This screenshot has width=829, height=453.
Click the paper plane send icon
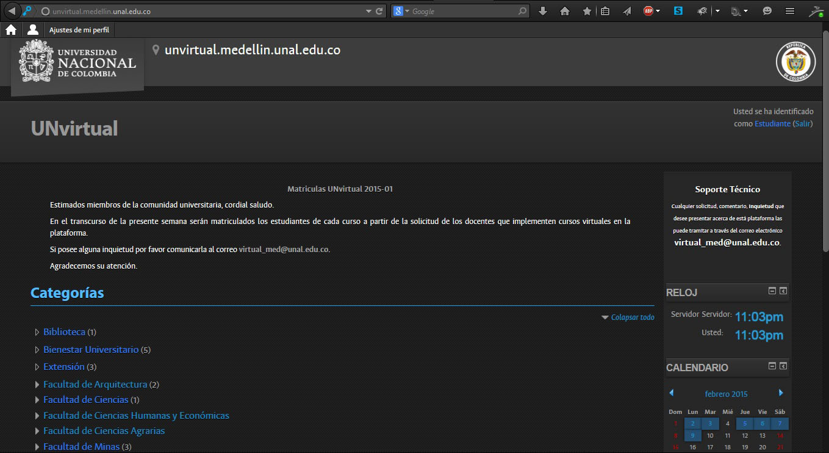pyautogui.click(x=627, y=11)
